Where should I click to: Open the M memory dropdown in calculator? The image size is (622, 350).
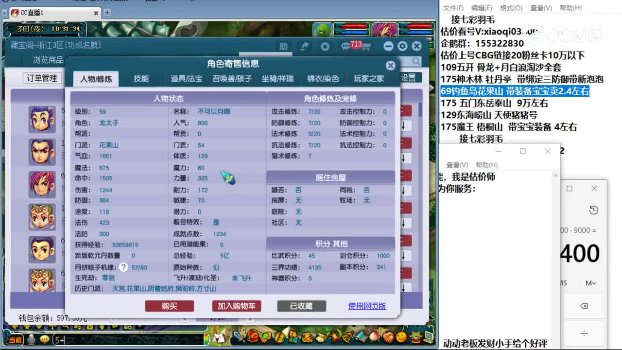tap(591, 283)
